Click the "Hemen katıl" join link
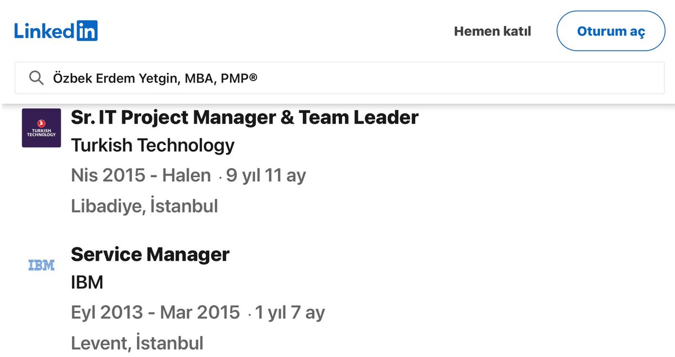 pos(492,31)
